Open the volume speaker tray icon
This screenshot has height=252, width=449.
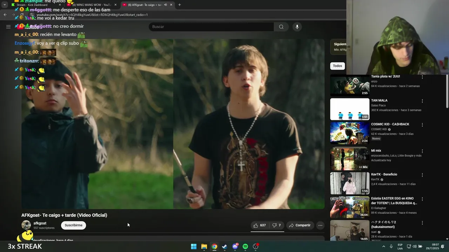pyautogui.click(x=415, y=246)
